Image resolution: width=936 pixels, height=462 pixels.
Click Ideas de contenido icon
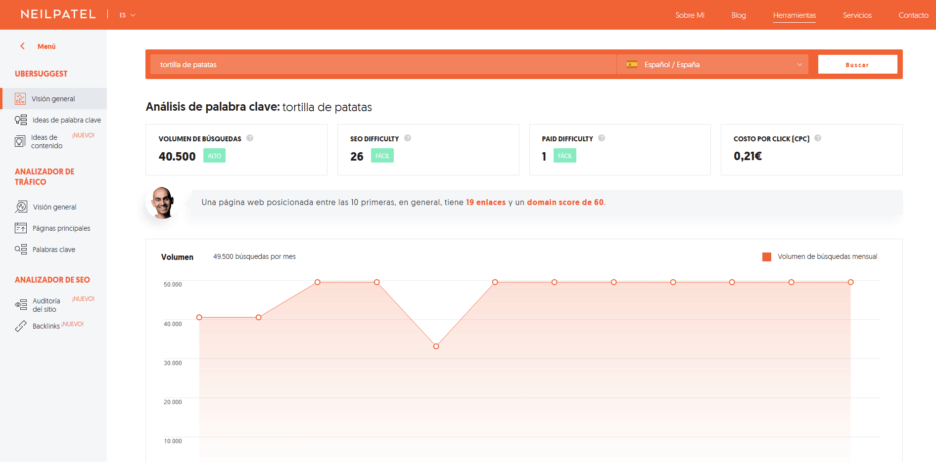click(x=20, y=141)
